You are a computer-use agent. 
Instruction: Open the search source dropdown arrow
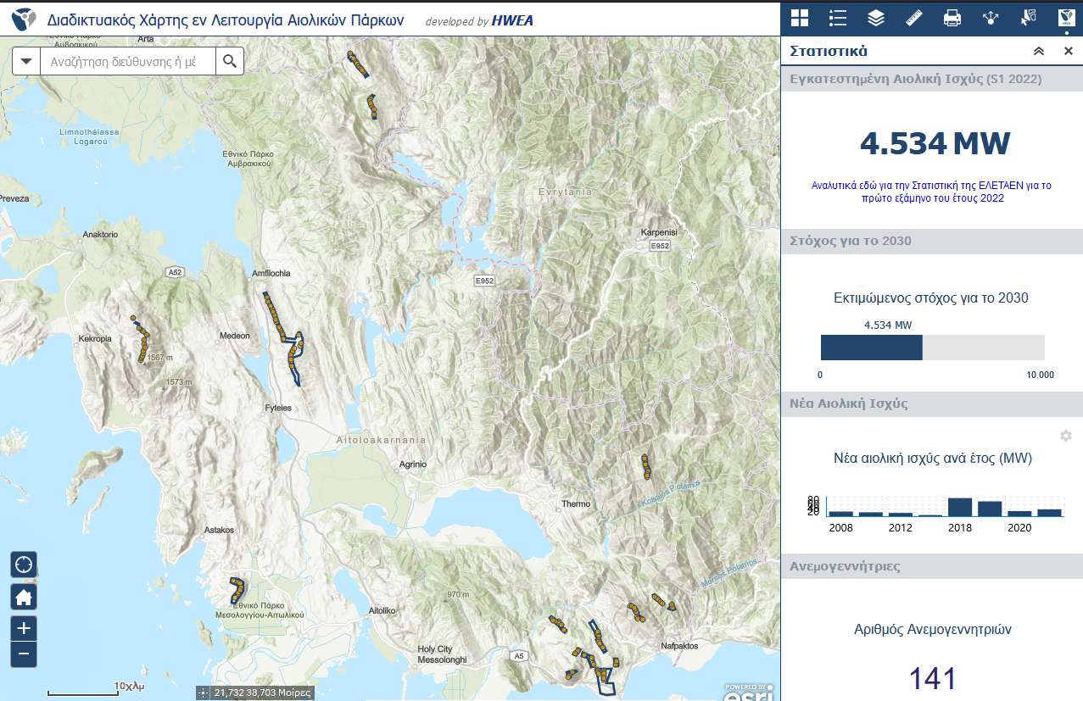[27, 62]
